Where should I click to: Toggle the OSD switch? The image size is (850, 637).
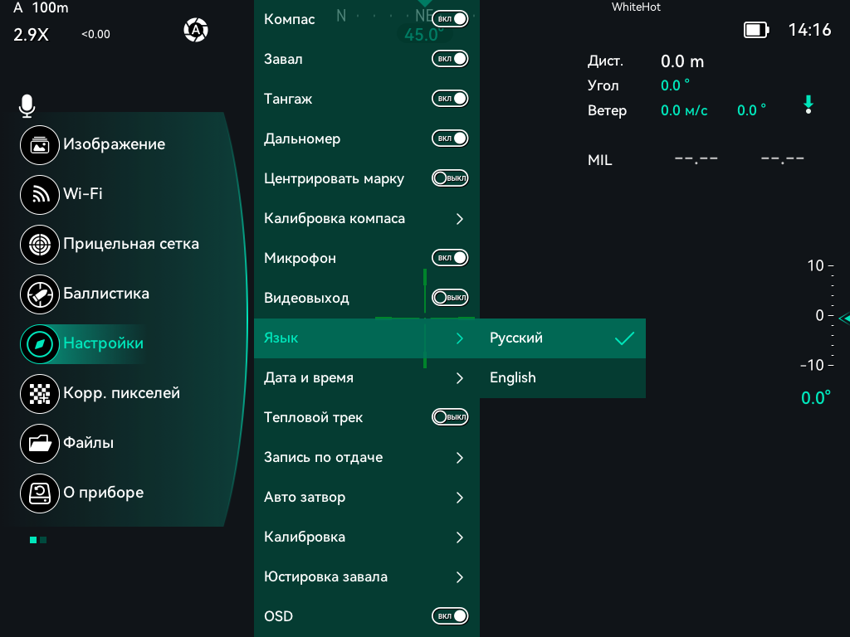(450, 616)
